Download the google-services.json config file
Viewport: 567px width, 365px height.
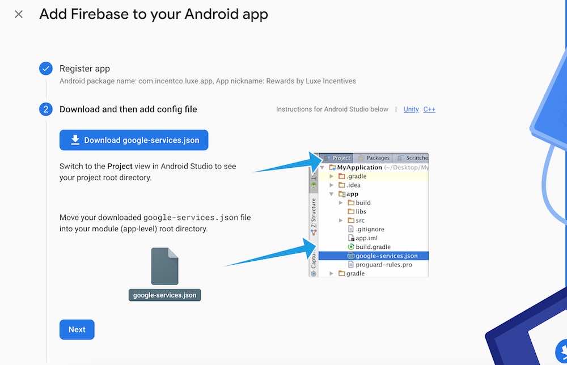point(134,140)
